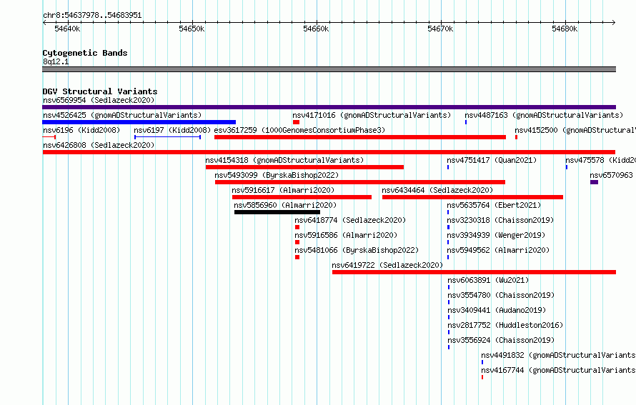The width and height of the screenshot is (636, 405).
Task: Open nsv6434464 (Sedlazeck2020) label
Action: (437, 190)
